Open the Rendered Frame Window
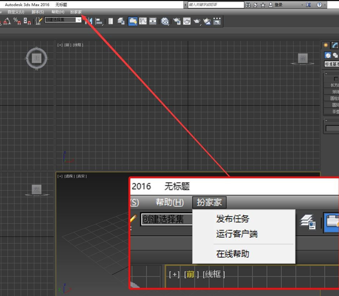The image size is (339, 296). click(x=187, y=21)
